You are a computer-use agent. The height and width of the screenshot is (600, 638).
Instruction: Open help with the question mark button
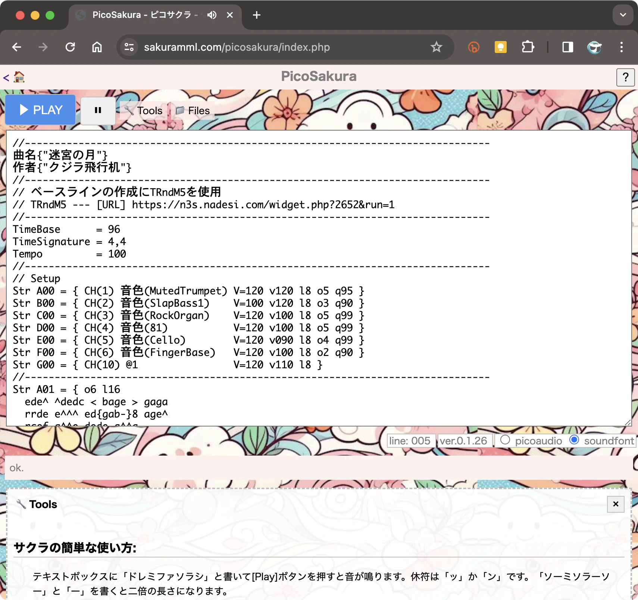pos(626,77)
